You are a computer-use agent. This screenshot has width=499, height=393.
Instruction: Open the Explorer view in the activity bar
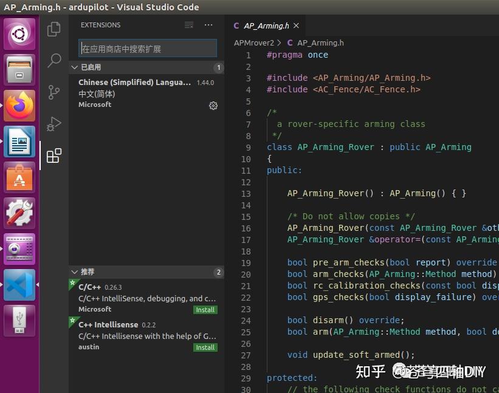[53, 29]
